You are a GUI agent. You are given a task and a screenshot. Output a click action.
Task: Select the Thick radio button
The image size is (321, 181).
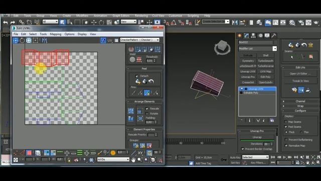click(x=286, y=132)
